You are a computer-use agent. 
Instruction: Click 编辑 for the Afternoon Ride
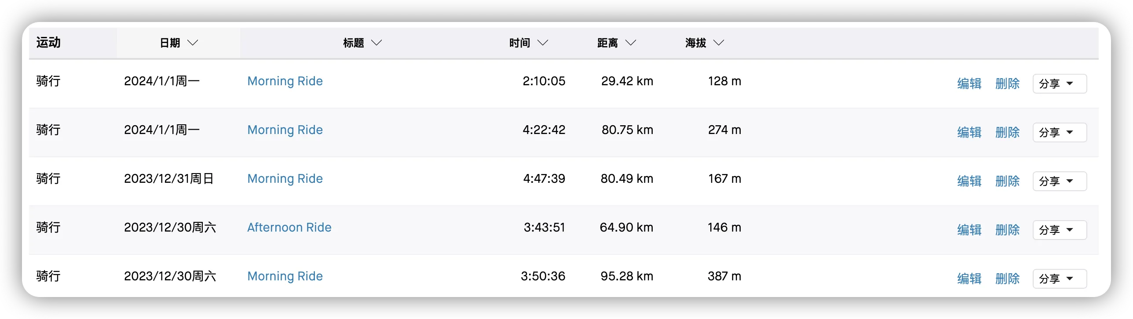coord(969,230)
